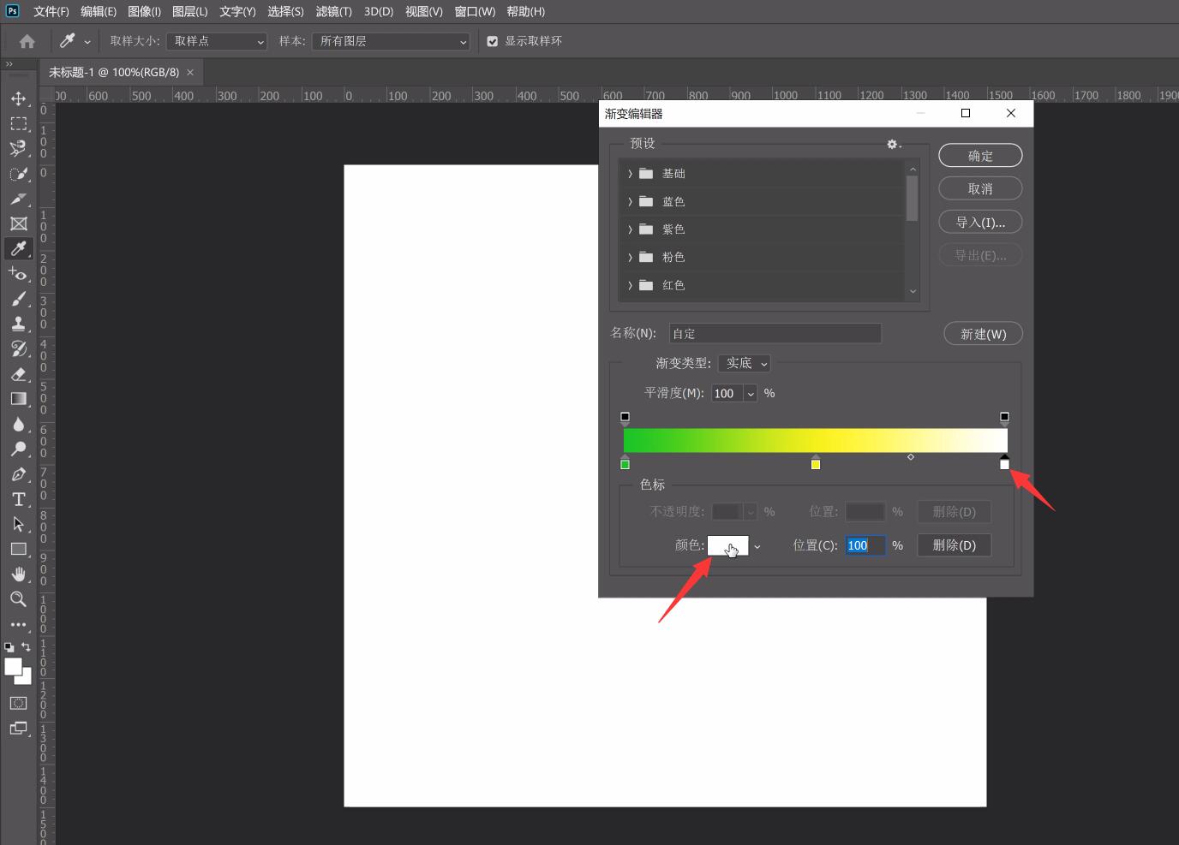Screen dimensions: 1179x845
Task: Change screen mode icon
Action: pyautogui.click(x=18, y=729)
